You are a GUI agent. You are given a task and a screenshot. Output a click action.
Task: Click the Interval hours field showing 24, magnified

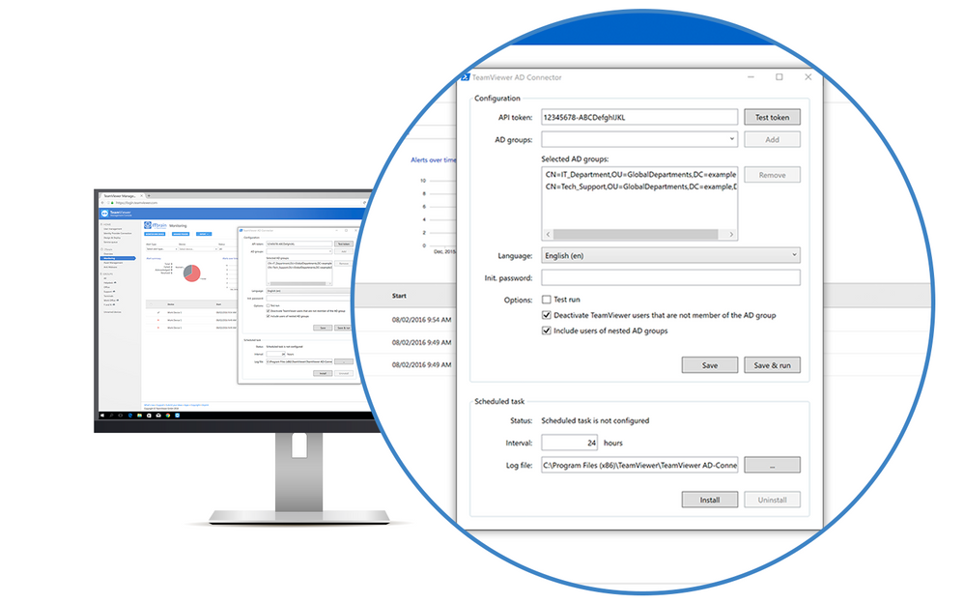570,443
